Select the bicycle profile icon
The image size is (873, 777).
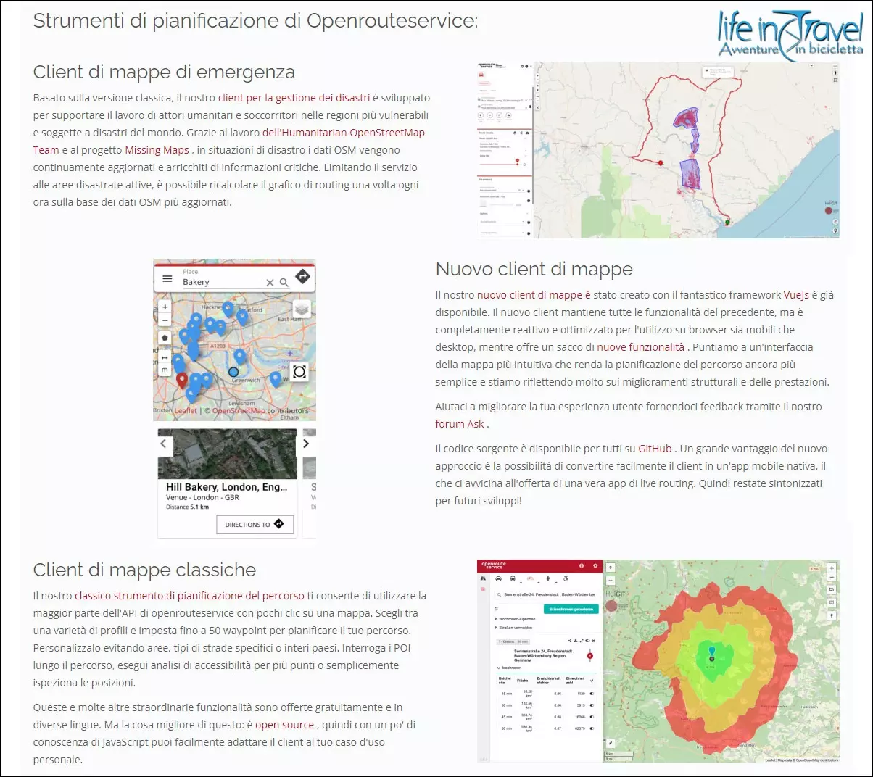pos(531,578)
